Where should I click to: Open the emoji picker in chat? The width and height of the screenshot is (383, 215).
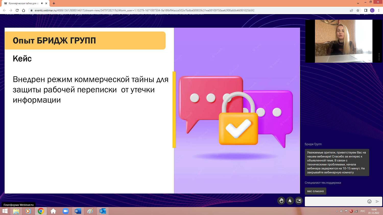(x=369, y=201)
